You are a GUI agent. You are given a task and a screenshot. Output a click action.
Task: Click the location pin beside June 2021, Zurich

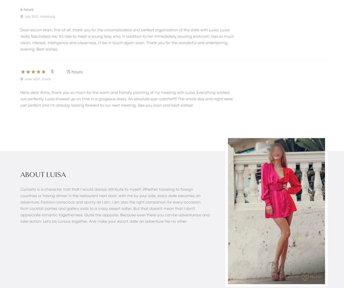pyautogui.click(x=22, y=79)
